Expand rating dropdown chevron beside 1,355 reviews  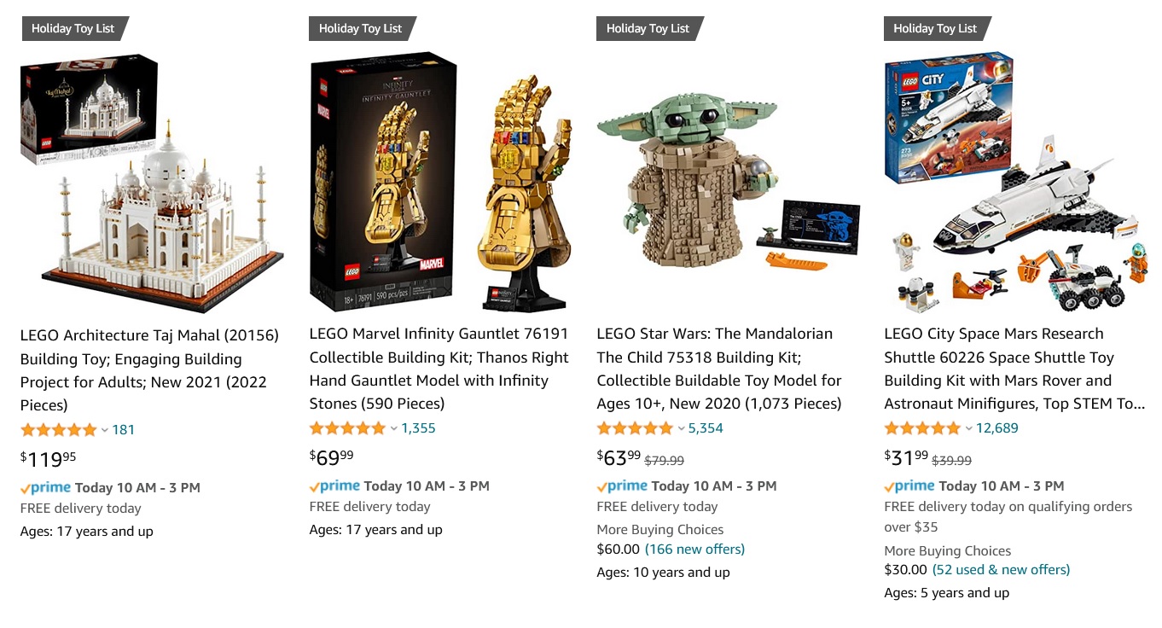(x=393, y=428)
